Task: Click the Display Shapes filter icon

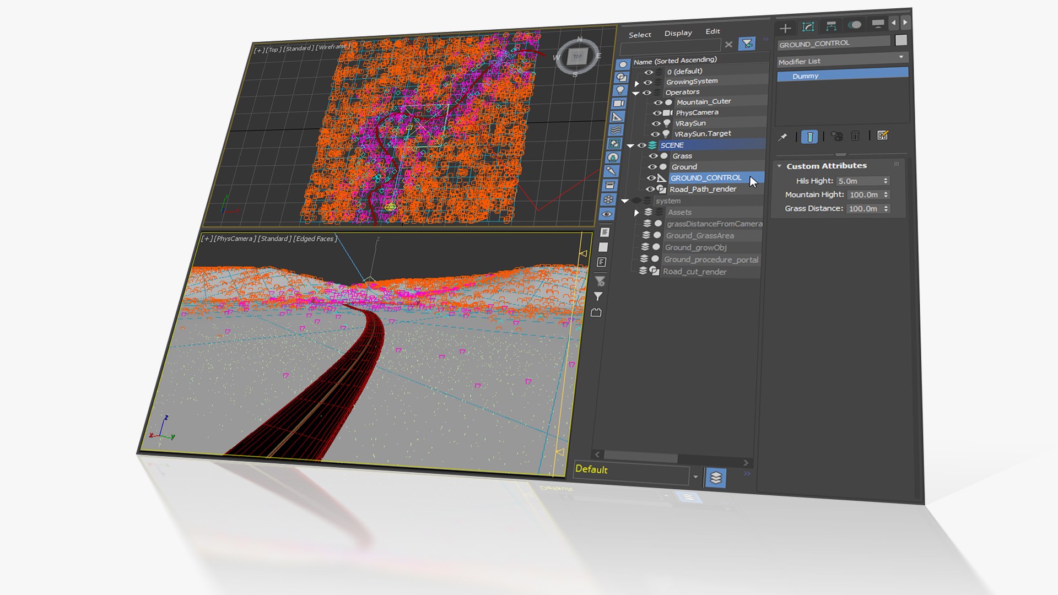Action: [x=622, y=78]
